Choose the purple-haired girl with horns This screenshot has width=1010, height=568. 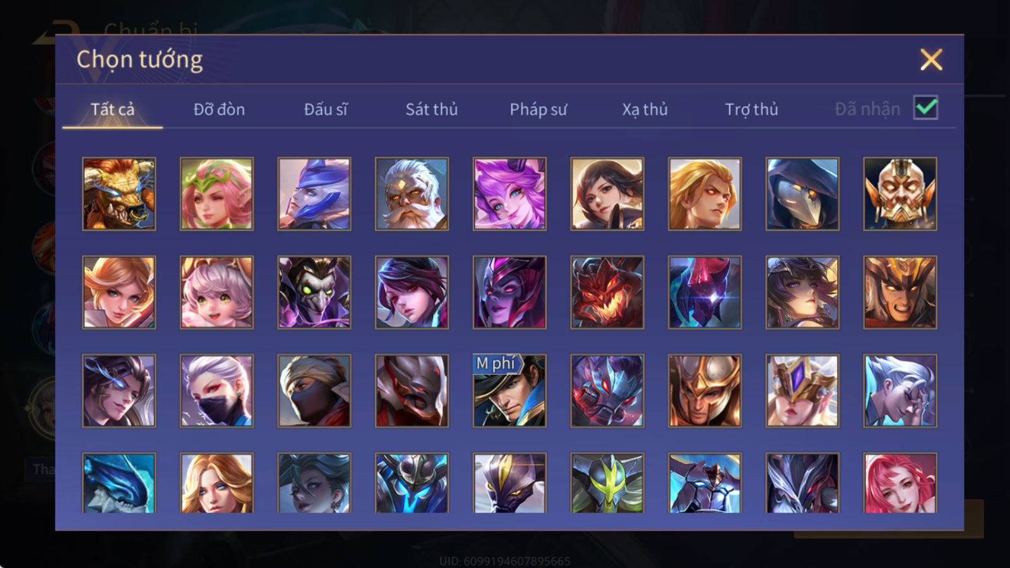tap(509, 194)
